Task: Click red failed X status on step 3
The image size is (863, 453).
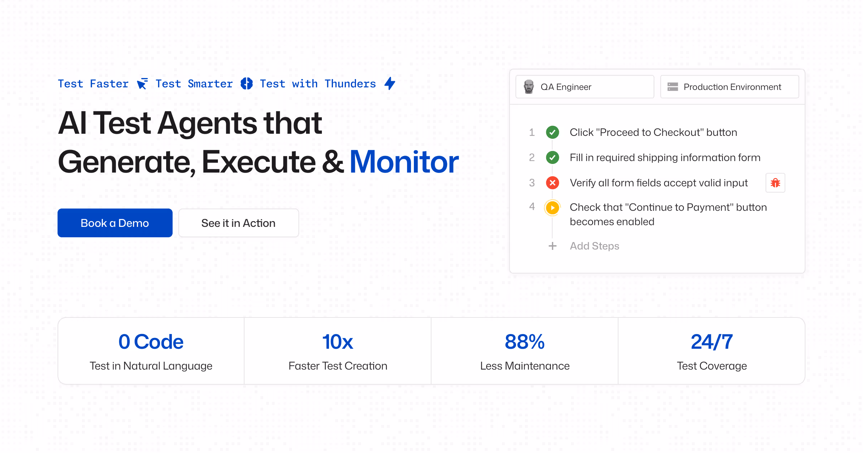Action: pos(553,183)
